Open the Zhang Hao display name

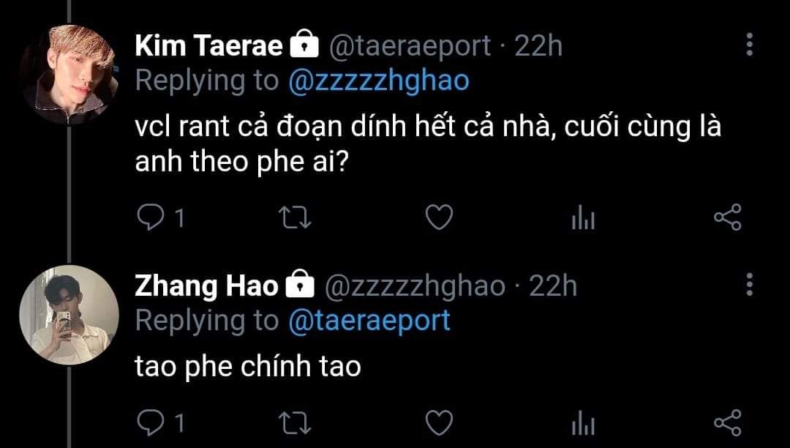coord(206,285)
